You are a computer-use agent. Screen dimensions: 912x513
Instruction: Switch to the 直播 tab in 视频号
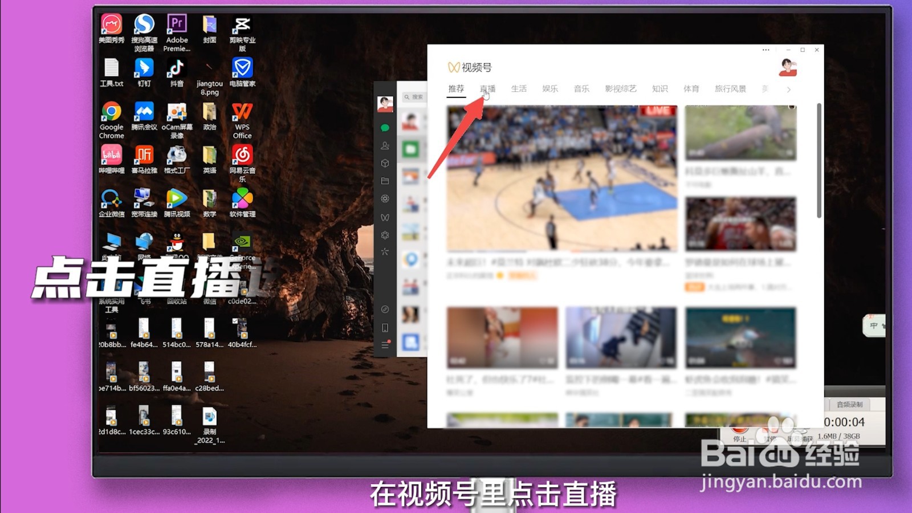point(487,88)
